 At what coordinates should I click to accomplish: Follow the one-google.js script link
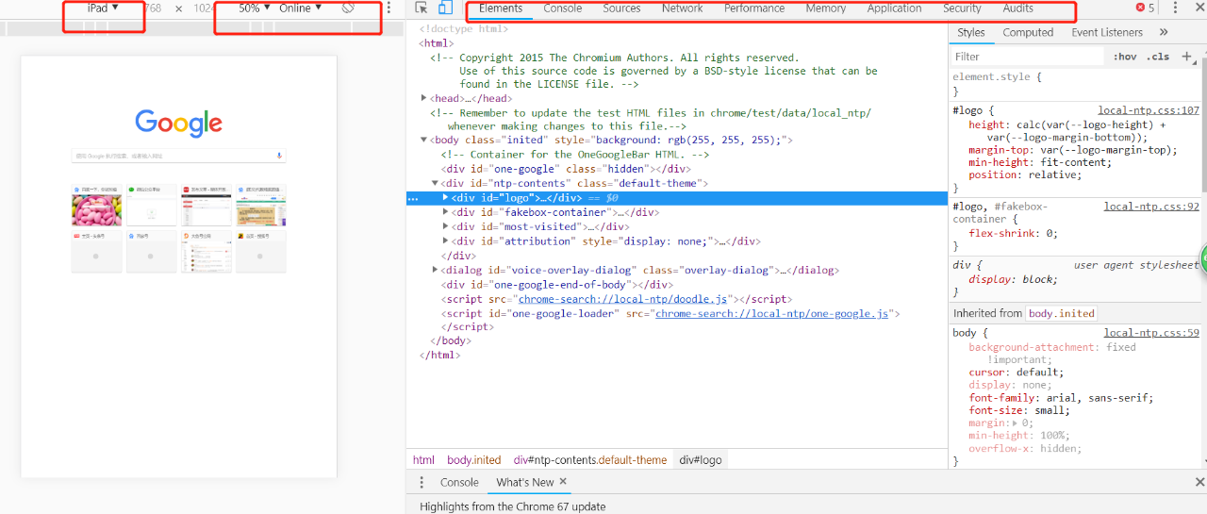(x=774, y=313)
